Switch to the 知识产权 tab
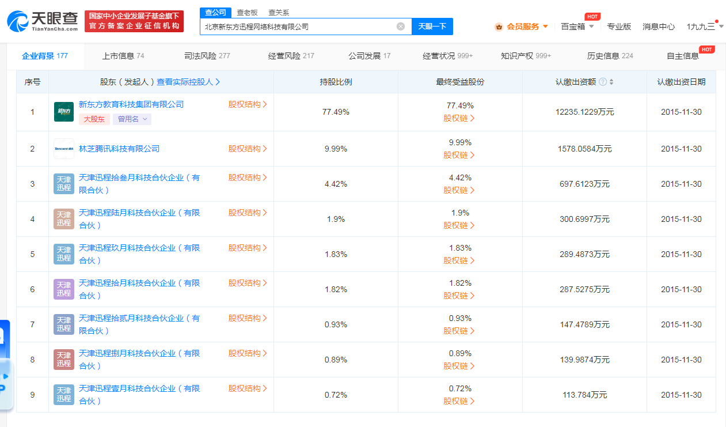This screenshot has height=427, width=726. [x=526, y=56]
